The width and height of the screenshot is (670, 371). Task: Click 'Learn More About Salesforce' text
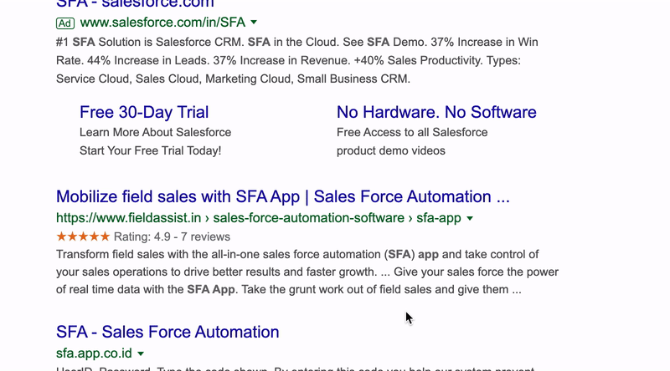click(155, 132)
